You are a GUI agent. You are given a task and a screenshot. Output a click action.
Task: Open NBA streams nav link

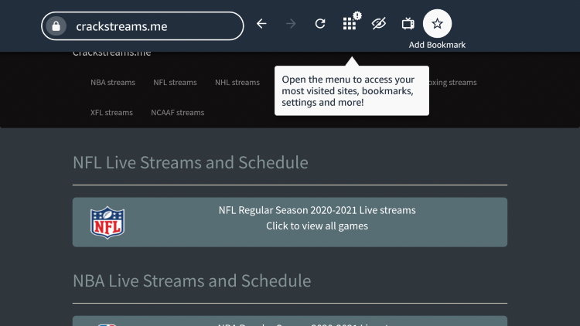[113, 83]
